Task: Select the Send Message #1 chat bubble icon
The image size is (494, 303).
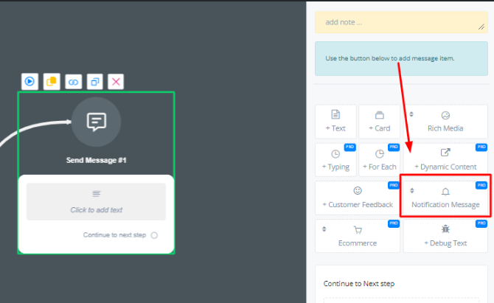Action: point(96,122)
